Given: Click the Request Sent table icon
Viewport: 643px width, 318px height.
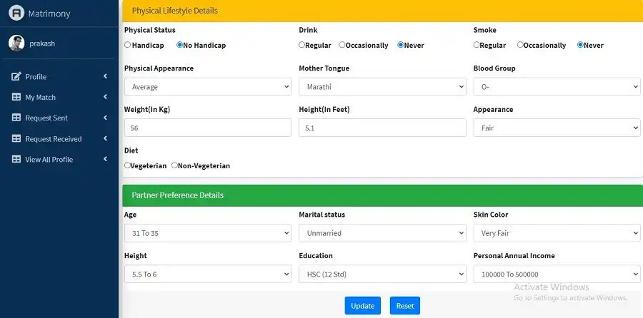Looking at the screenshot, I should 16,118.
